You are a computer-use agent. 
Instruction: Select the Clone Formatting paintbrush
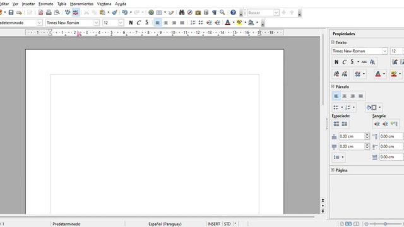(x=114, y=13)
